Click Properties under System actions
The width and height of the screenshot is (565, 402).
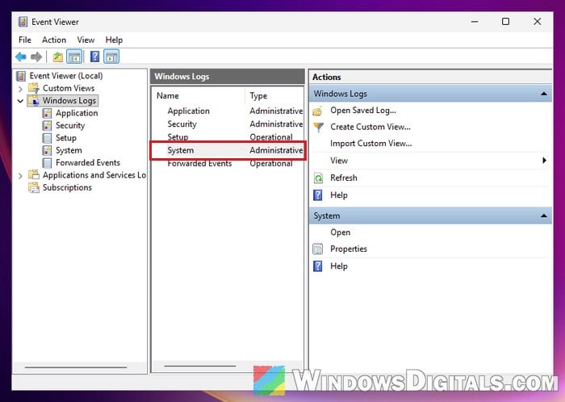point(349,249)
